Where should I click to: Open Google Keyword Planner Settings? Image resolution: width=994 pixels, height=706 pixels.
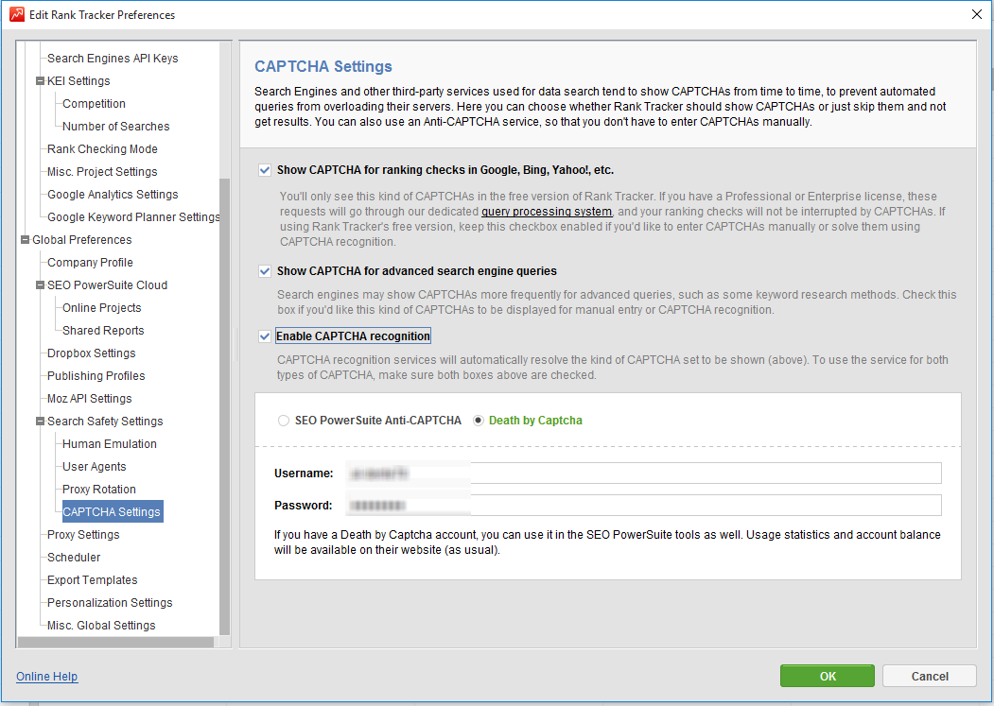[x=133, y=217]
